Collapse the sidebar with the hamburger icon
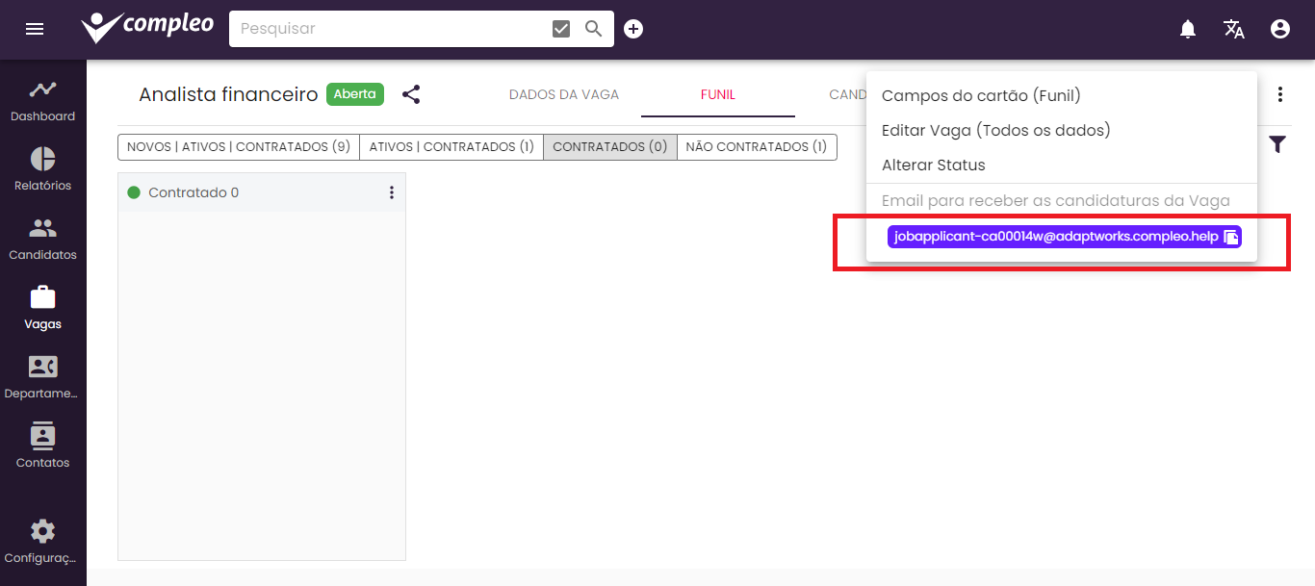This screenshot has height=586, width=1315. tap(35, 29)
